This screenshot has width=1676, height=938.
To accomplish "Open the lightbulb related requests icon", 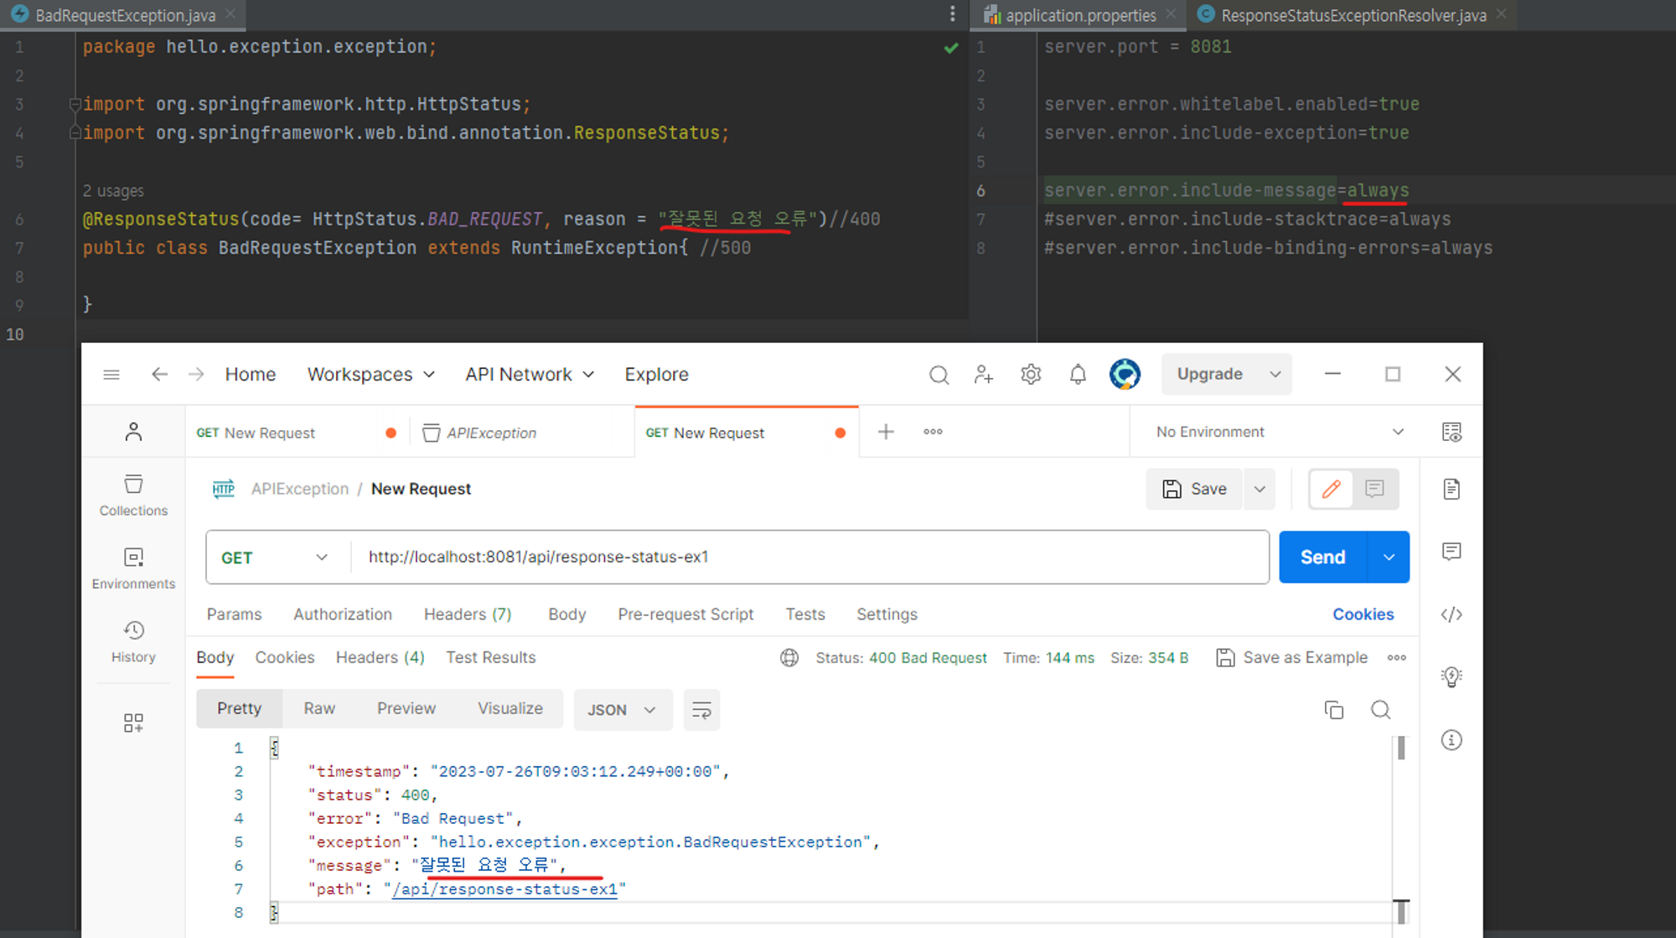I will pos(1451,676).
